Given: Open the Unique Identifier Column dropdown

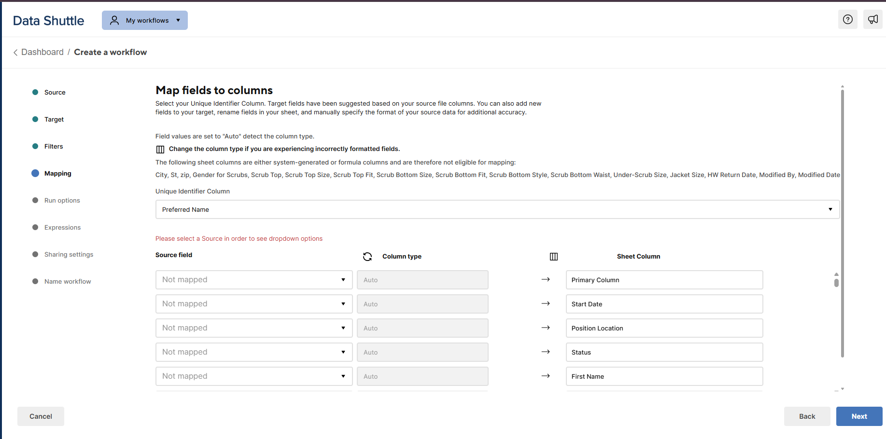Looking at the screenshot, I should (x=497, y=209).
